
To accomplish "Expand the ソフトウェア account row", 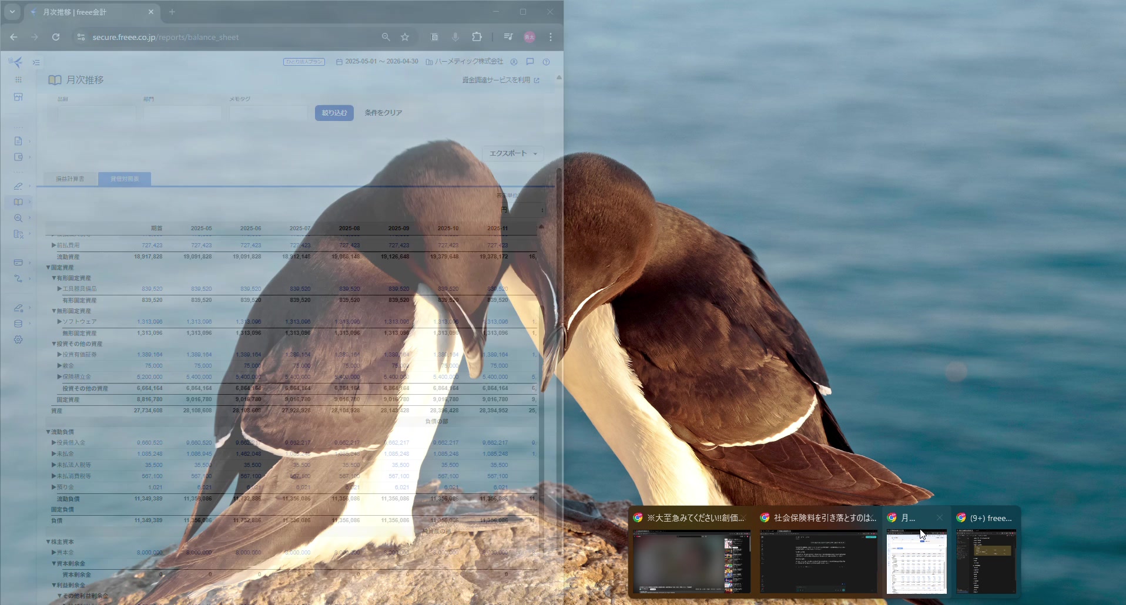I will click(x=59, y=322).
